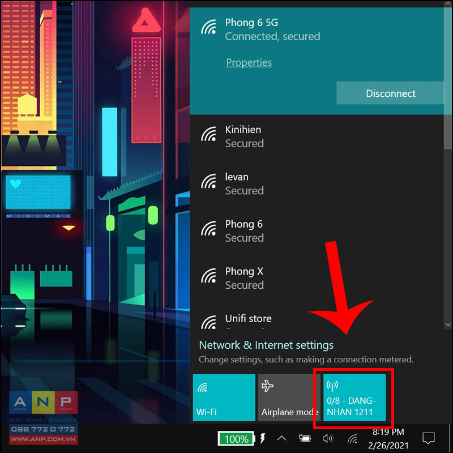Open Properties for the Phong 6 5G network
The image size is (453, 453).
point(249,62)
